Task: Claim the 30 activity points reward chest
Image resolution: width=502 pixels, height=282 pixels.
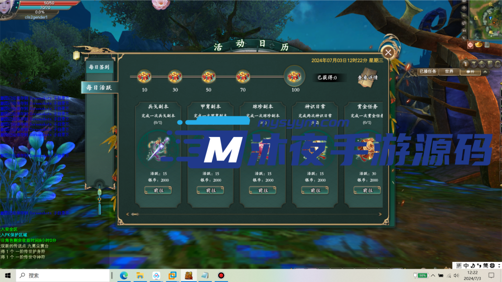Action: [x=175, y=77]
